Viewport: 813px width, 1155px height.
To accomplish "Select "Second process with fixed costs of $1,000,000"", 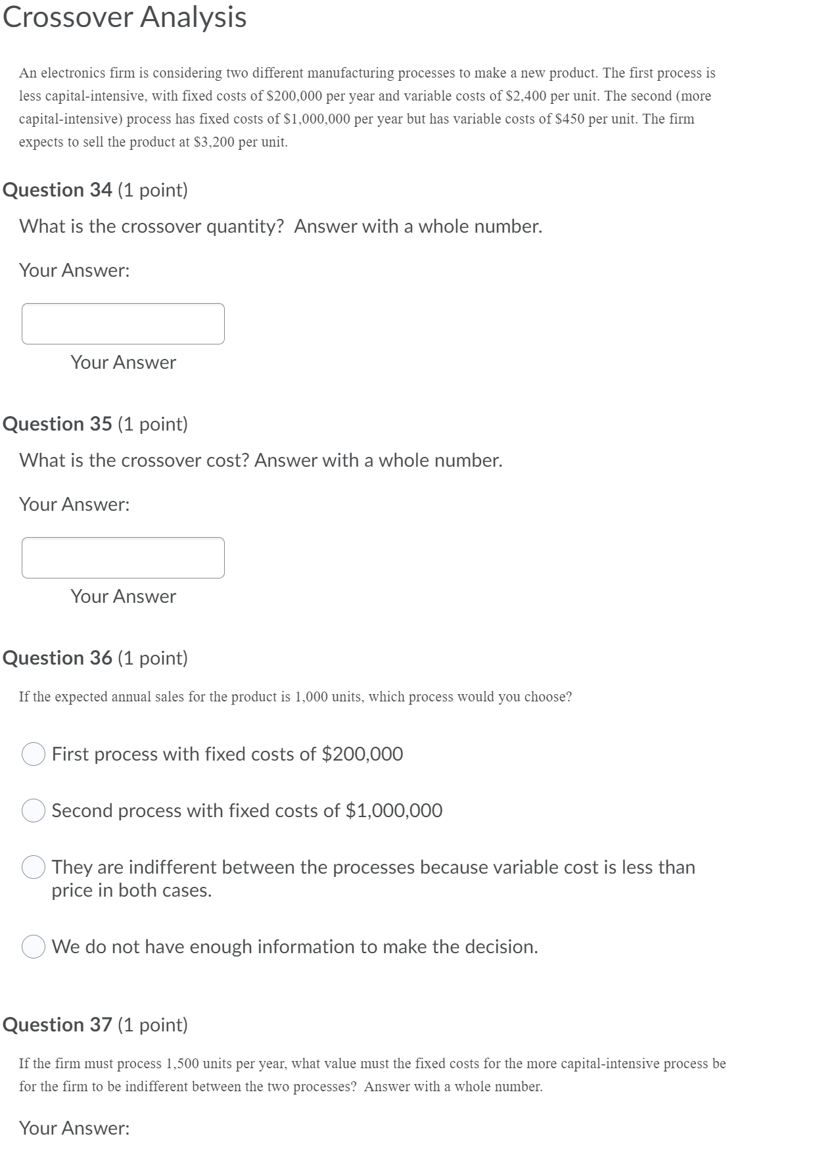I will click(33, 811).
